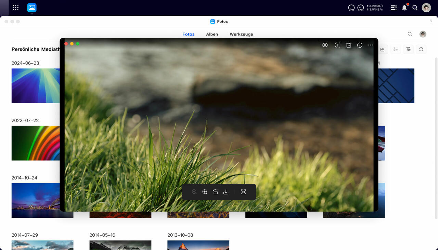Viewport: 438px width, 250px height.
Task: Open the three-dot more options menu
Action: [371, 45]
